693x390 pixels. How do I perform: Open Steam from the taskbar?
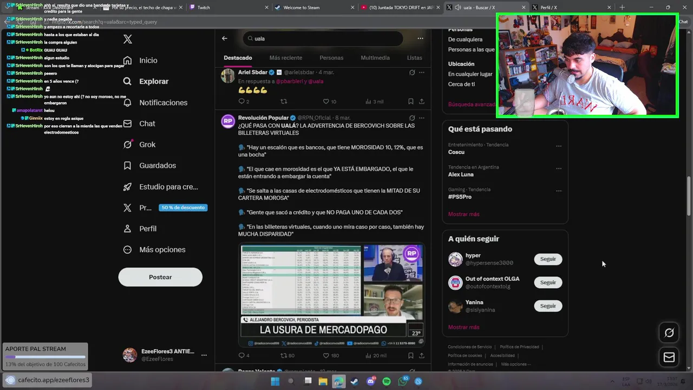[355, 381]
